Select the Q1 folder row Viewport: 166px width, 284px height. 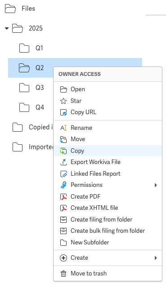75,48
